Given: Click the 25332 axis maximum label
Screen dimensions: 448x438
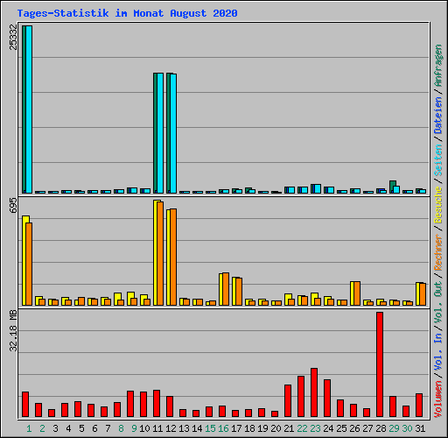Looking at the screenshot, I should [13, 37].
